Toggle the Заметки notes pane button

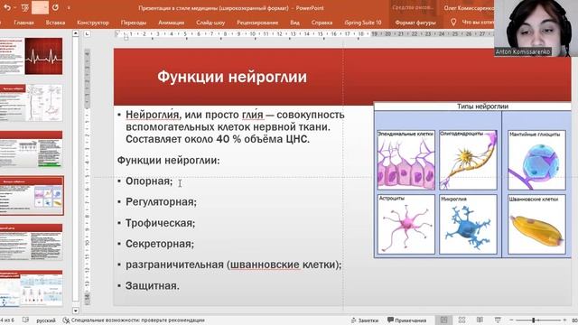[364, 320]
